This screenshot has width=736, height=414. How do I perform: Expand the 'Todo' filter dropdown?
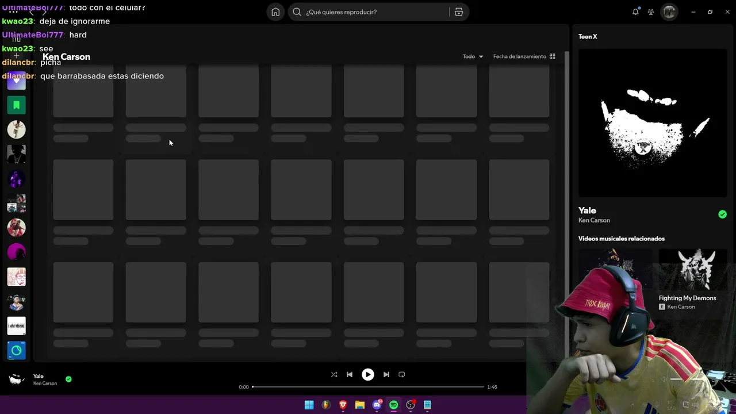pos(473,56)
